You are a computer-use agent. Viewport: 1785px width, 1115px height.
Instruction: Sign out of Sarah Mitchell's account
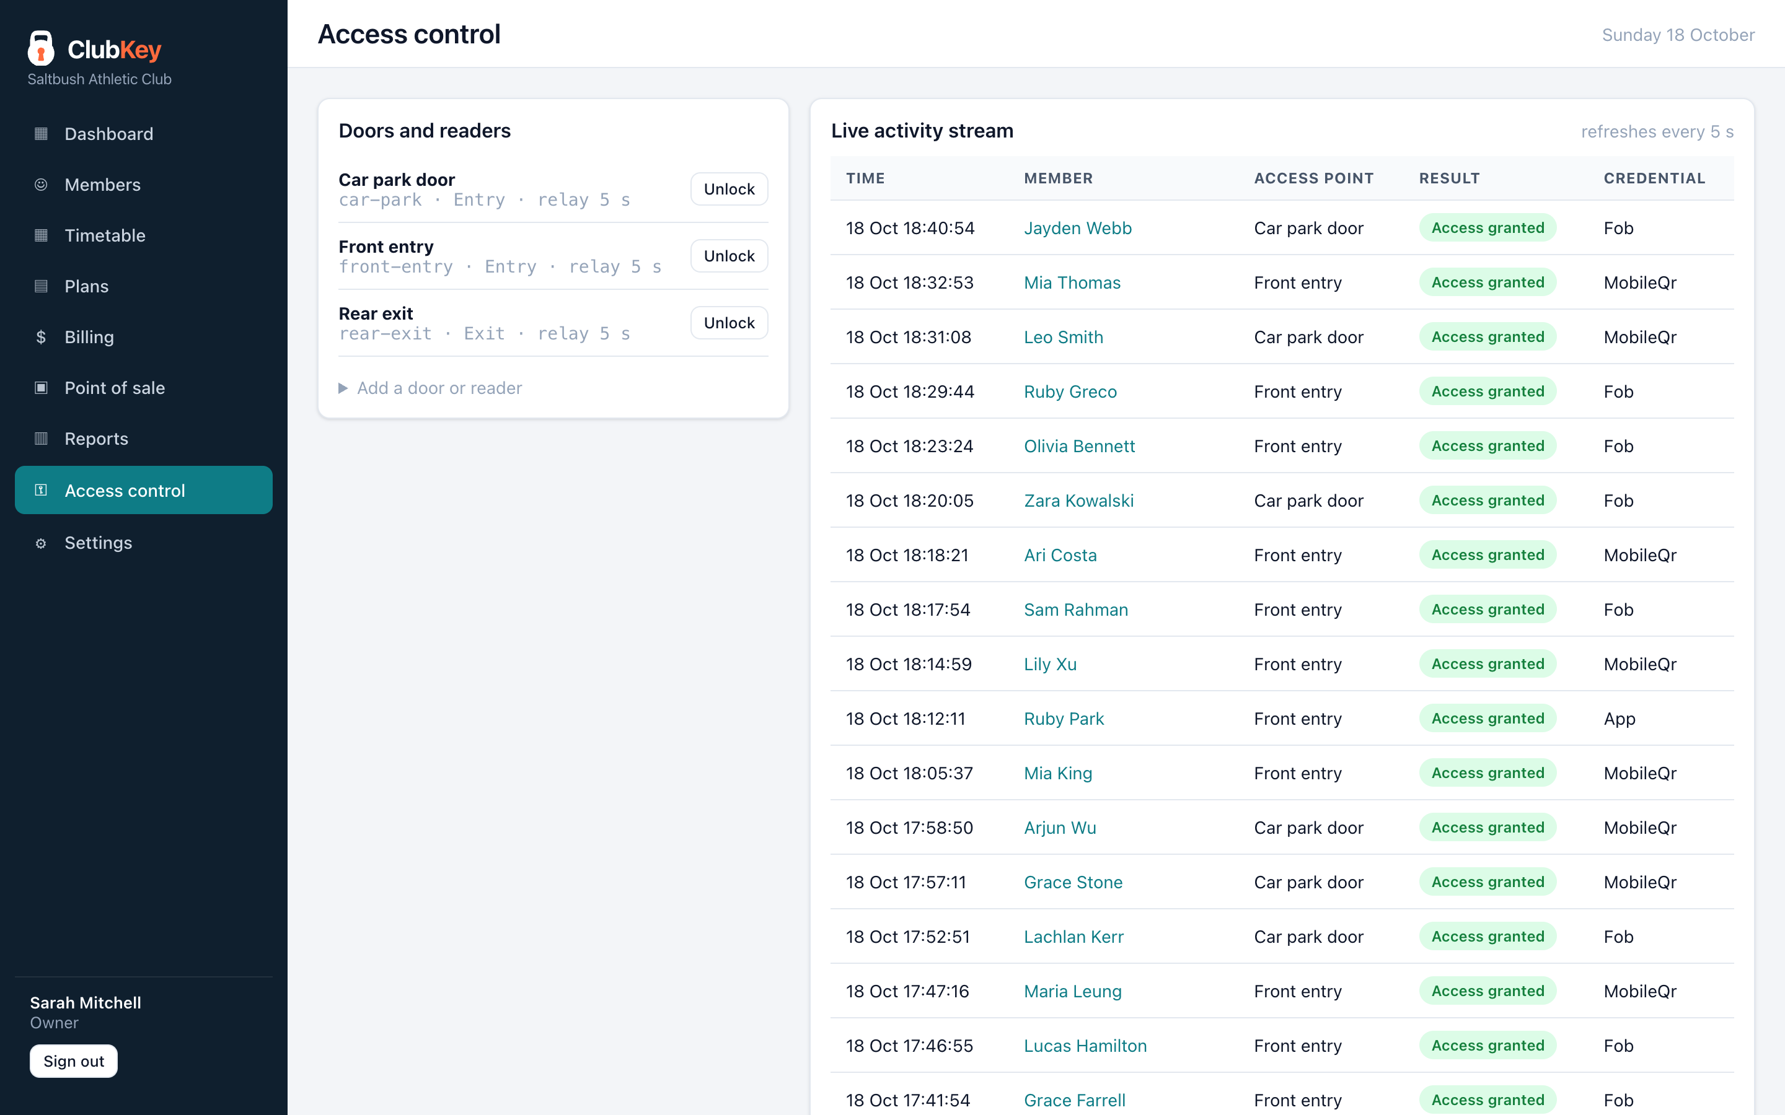[74, 1060]
